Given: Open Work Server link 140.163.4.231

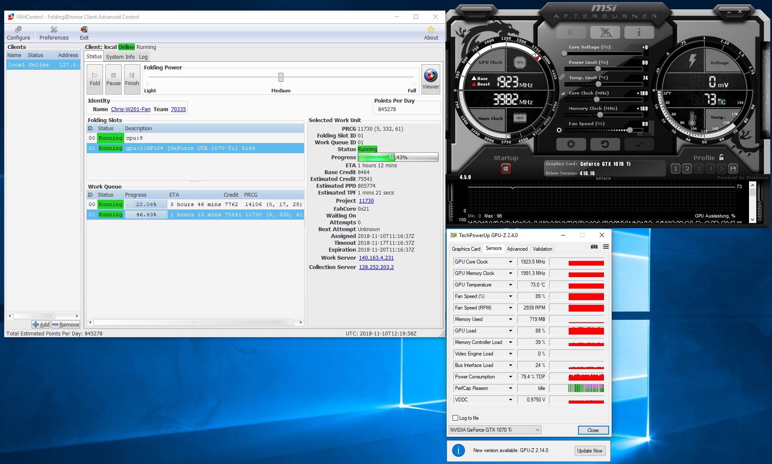Looking at the screenshot, I should [x=376, y=258].
